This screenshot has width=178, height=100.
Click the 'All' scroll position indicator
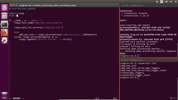click(115, 98)
